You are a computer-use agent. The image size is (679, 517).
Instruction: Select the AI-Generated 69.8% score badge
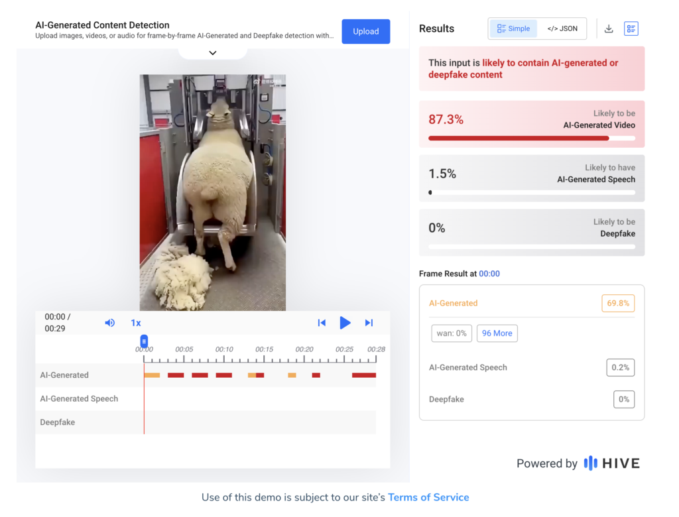tap(617, 304)
